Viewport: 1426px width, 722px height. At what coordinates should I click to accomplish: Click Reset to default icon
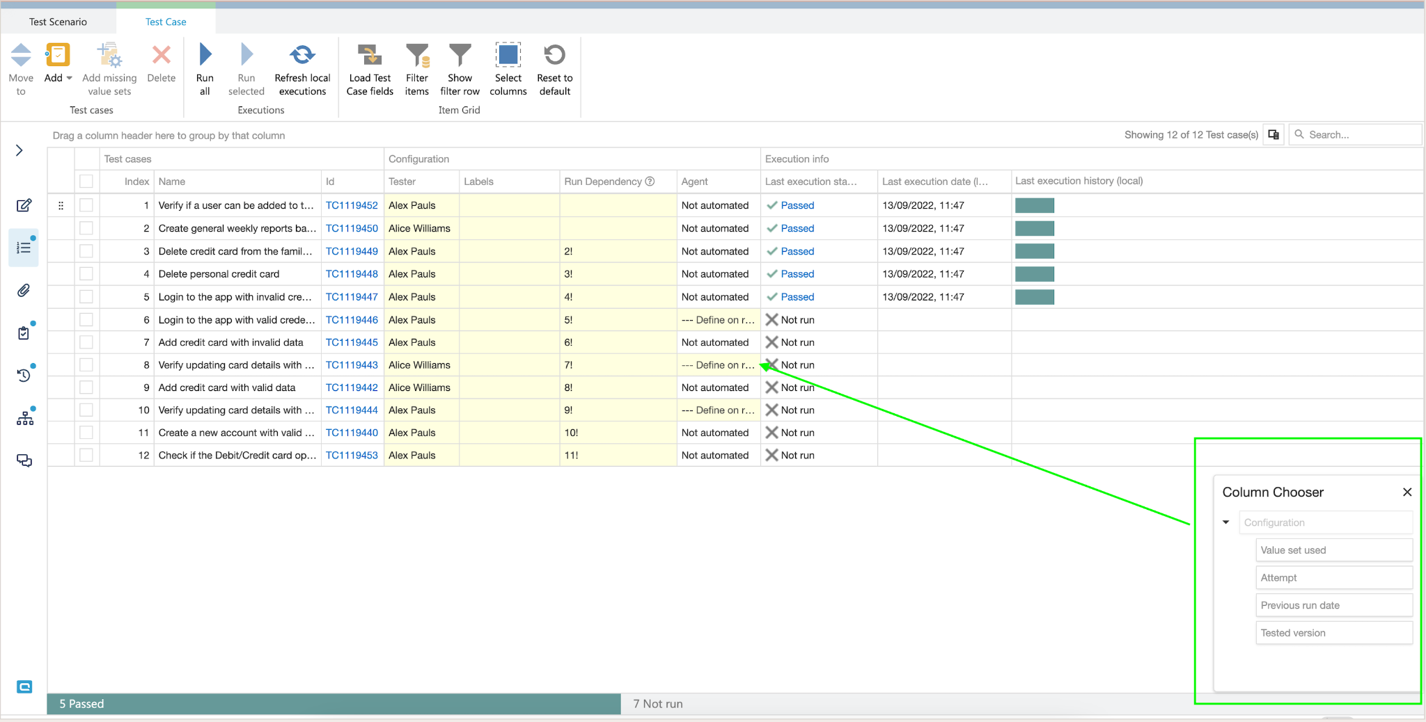(x=554, y=56)
